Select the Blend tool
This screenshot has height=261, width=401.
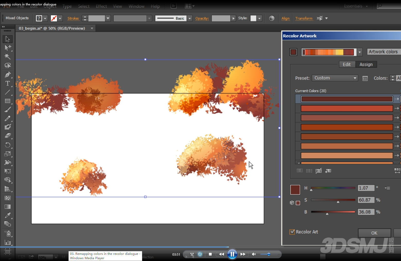[7, 224]
